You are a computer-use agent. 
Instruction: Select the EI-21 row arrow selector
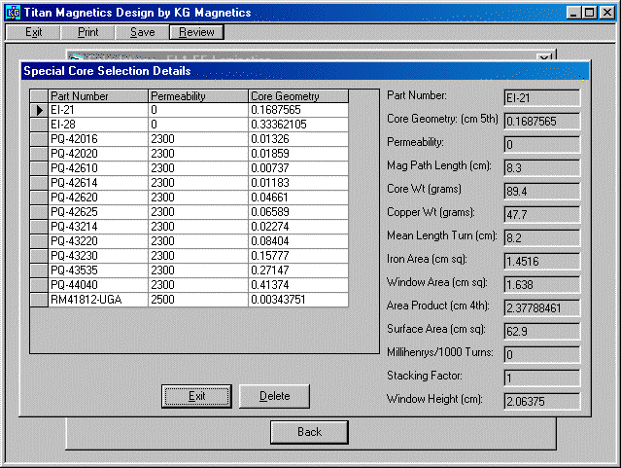click(x=39, y=110)
